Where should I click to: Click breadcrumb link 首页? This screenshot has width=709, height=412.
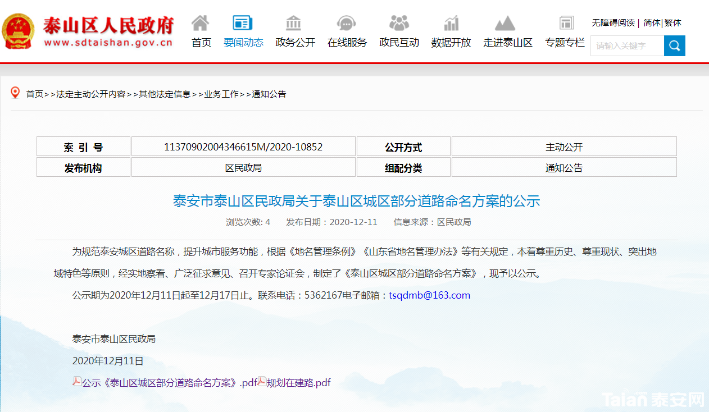point(35,94)
